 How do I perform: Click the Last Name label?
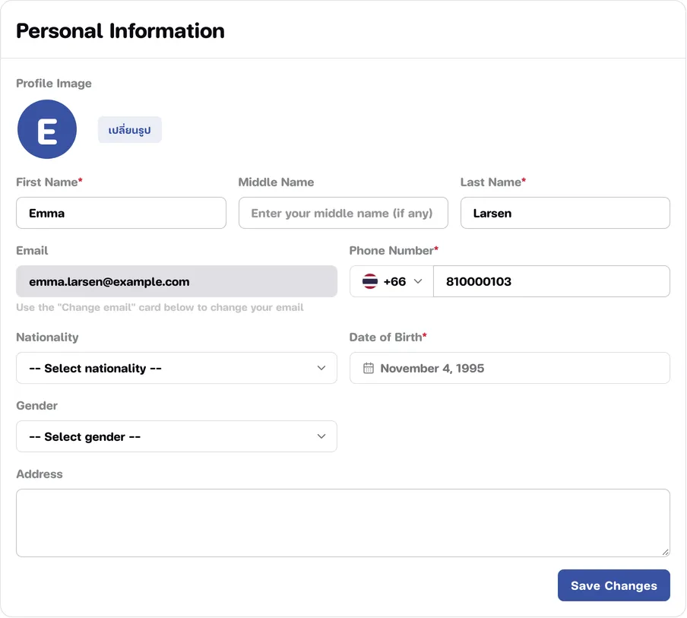click(493, 182)
